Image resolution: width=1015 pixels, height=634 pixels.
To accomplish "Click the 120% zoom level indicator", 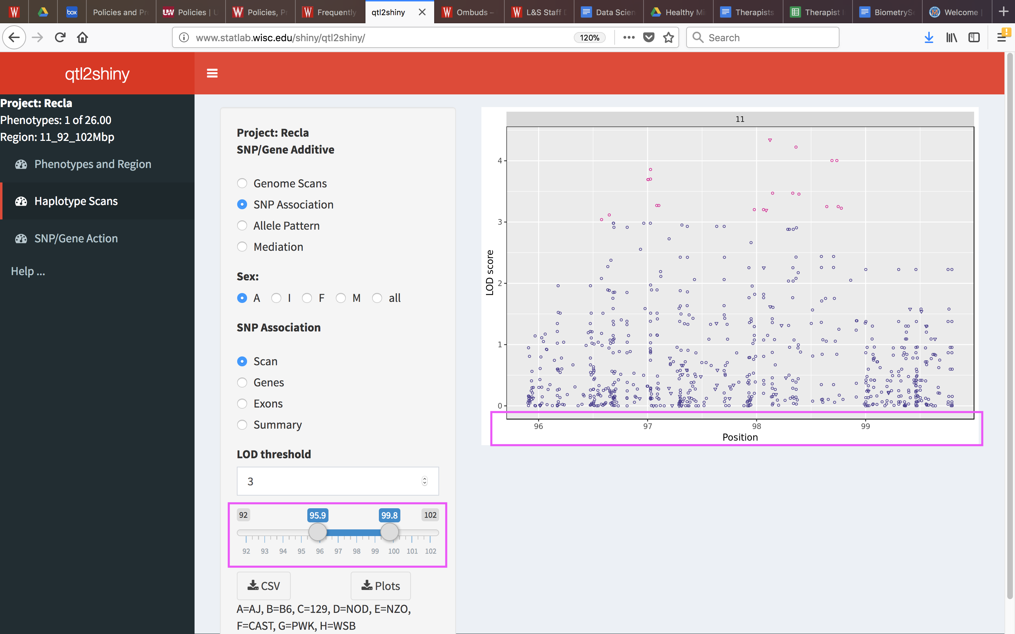I will point(589,37).
